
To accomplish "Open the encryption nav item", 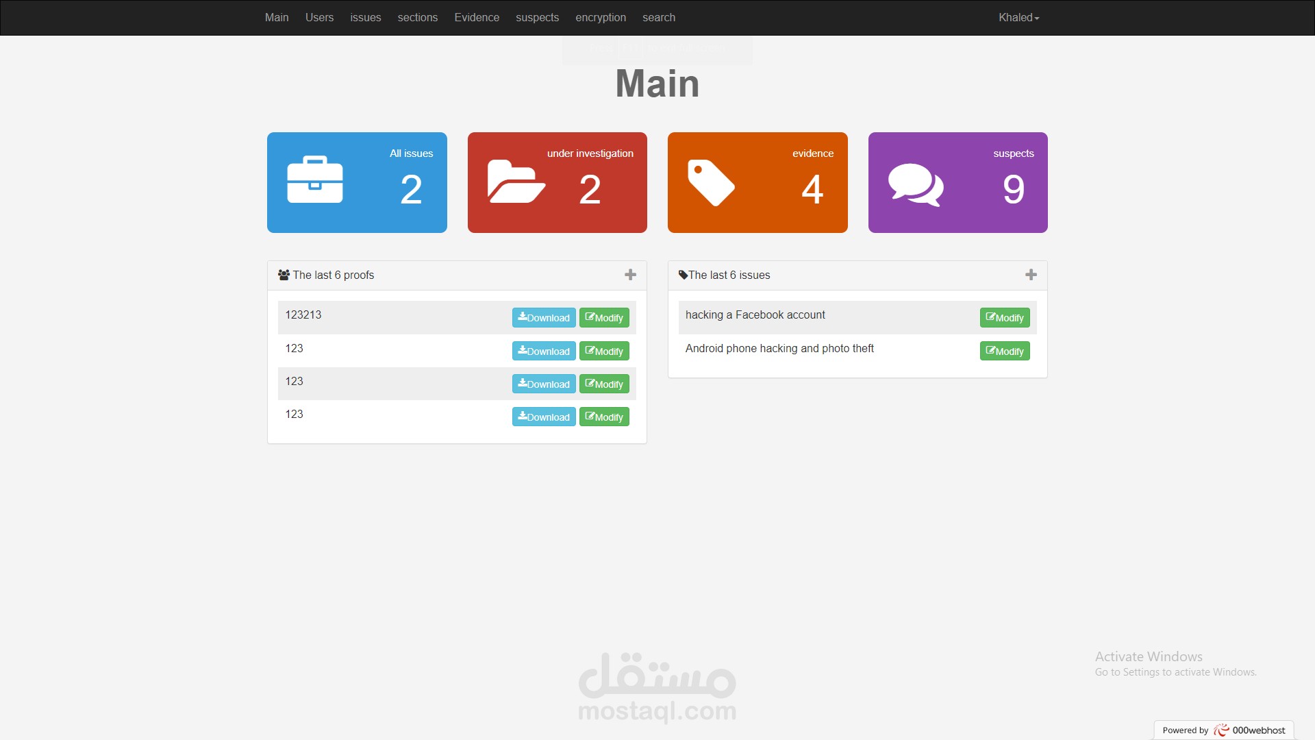I will [601, 18].
